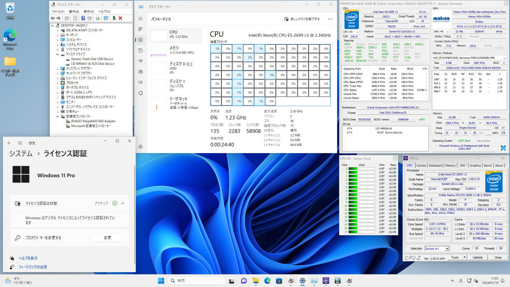Image resolution: width=510 pixels, height=287 pixels.
Task: Click Validate button in CPU-Z
Action: coord(477,257)
